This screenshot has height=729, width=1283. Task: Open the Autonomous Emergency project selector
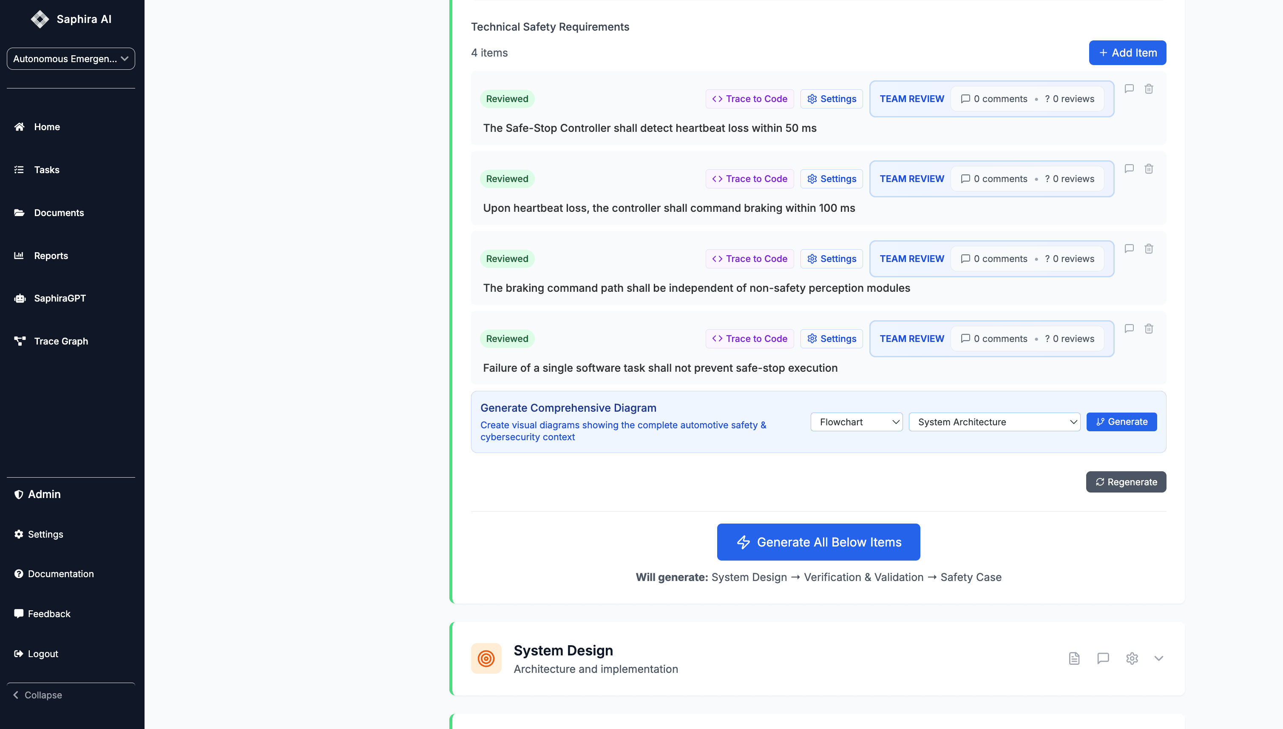tap(71, 59)
